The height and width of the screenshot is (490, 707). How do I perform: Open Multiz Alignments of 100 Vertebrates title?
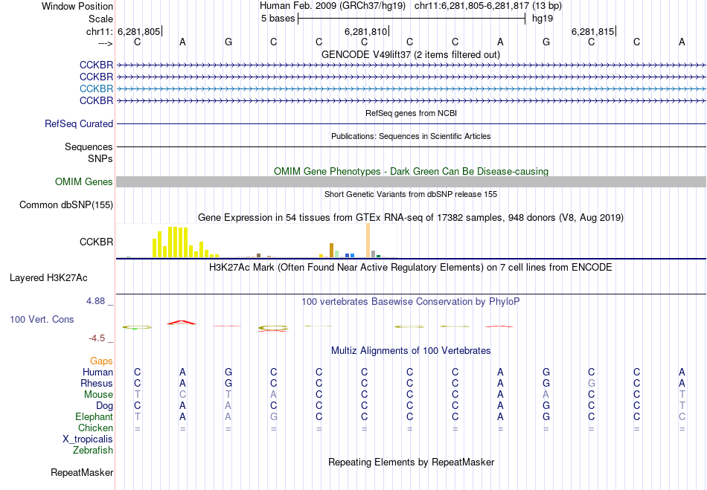click(411, 350)
